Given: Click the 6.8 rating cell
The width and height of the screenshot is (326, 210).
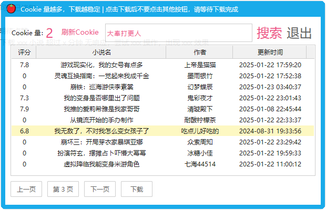Looking at the screenshot, I should pyautogui.click(x=24, y=131).
